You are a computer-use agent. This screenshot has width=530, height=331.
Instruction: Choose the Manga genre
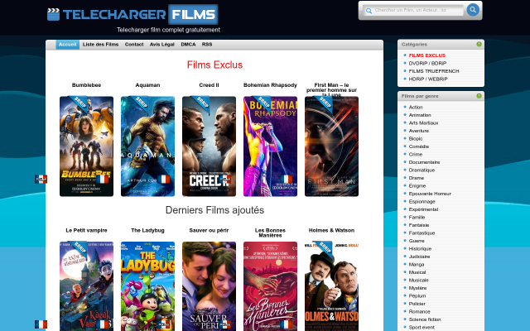coord(417,265)
